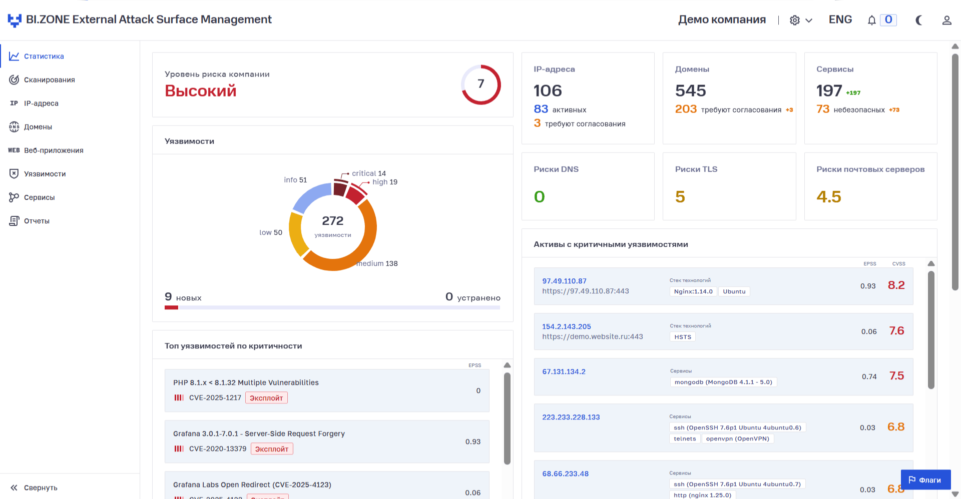The image size is (961, 499).
Task: Open the Сканирования section icon
Action: pyautogui.click(x=15, y=80)
